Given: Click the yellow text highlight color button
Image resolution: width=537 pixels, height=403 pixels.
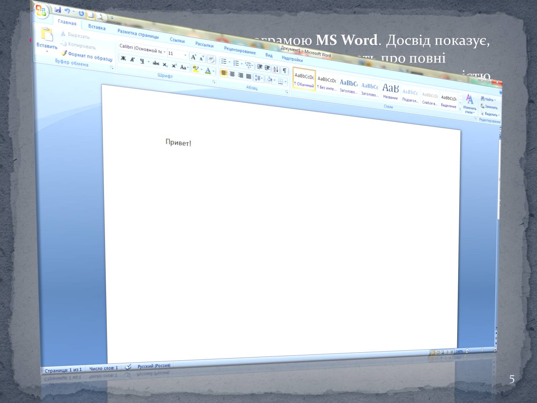Looking at the screenshot, I should click(x=196, y=69).
